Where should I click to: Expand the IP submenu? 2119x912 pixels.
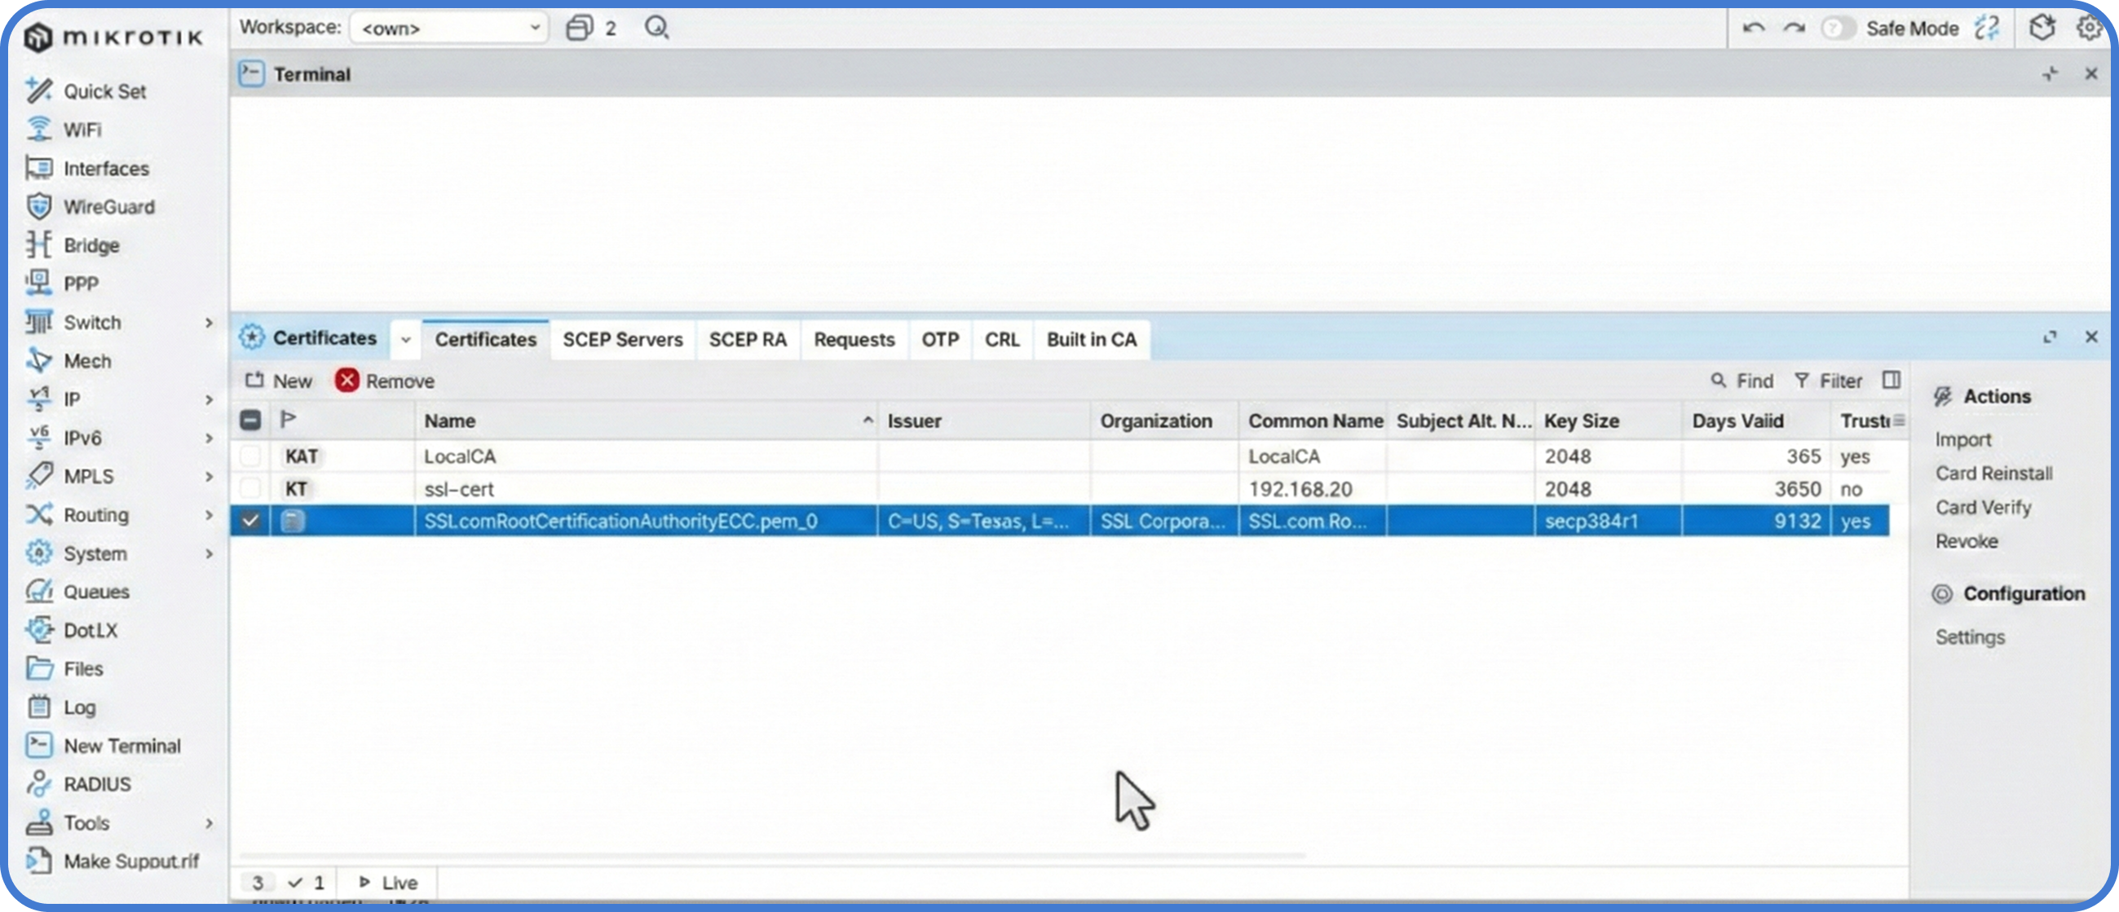click(x=208, y=399)
